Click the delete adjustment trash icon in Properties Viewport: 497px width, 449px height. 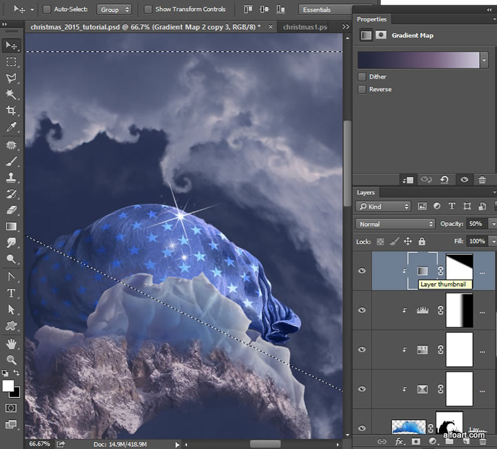point(483,180)
